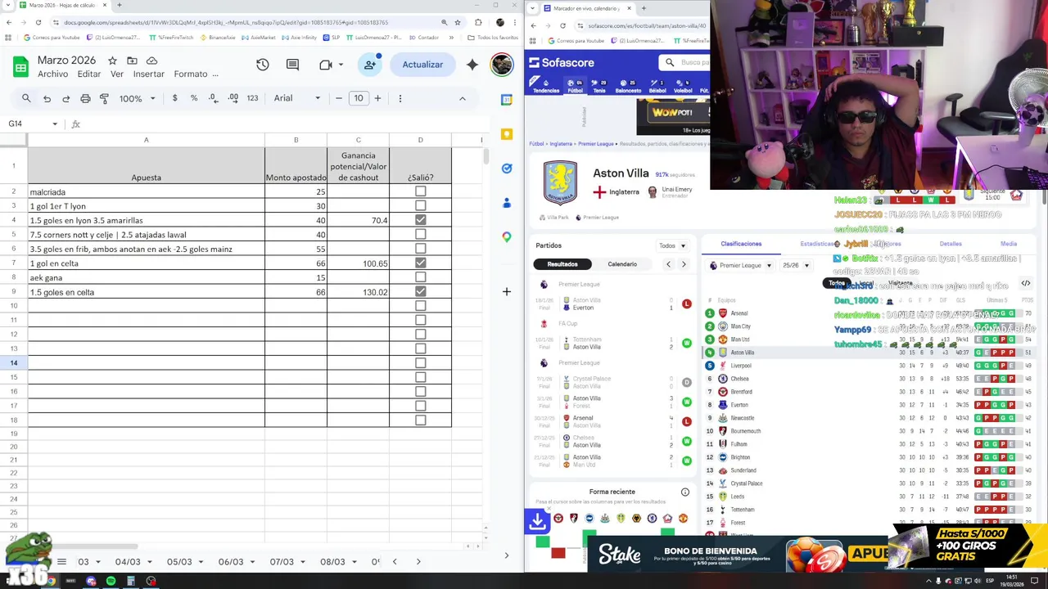Toggle checkbox for malcriada row

(420, 191)
